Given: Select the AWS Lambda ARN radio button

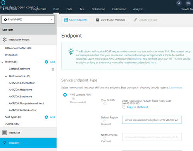Looking at the screenshot, I should (x=65, y=95).
